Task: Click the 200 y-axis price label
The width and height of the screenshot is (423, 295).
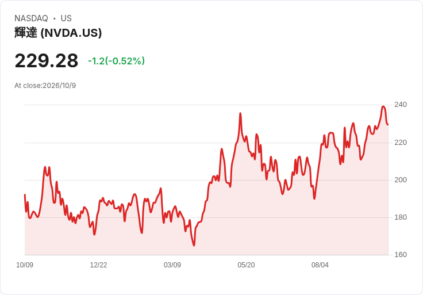Action: (401, 180)
